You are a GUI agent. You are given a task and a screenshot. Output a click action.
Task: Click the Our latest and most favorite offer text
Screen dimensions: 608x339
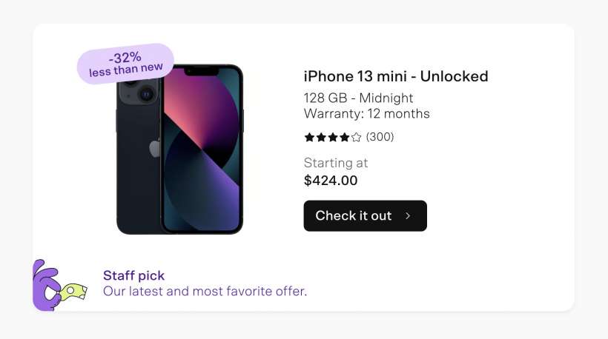coord(205,292)
